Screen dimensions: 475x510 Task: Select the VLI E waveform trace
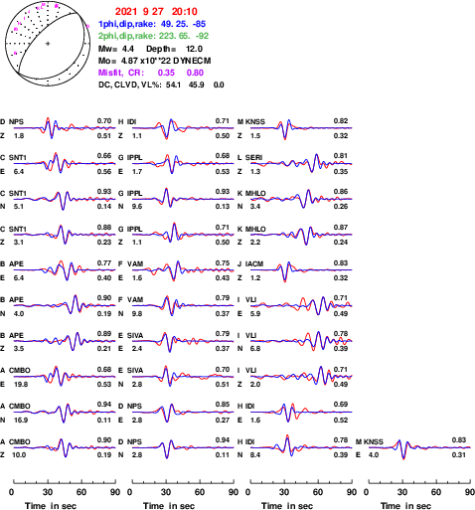(x=301, y=305)
